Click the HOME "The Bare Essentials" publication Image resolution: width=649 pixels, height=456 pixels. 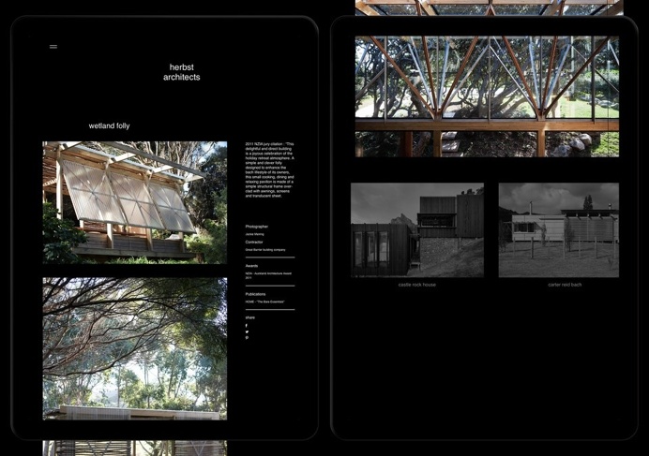point(263,302)
